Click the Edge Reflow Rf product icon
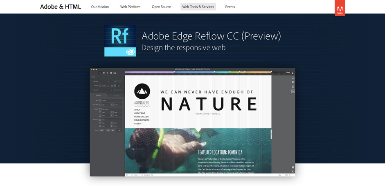This screenshot has height=186, width=385. [120, 41]
